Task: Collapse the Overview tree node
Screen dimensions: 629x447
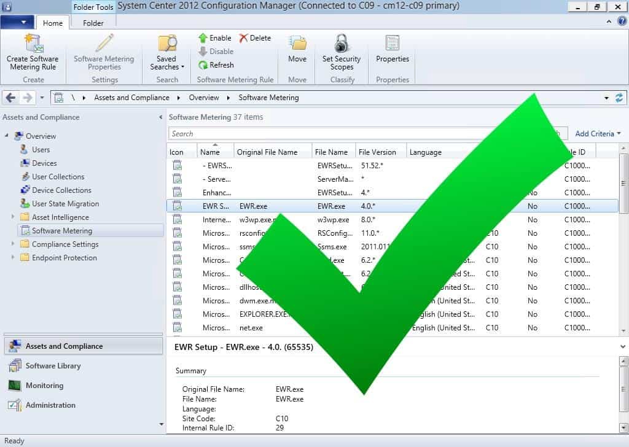Action: point(6,136)
